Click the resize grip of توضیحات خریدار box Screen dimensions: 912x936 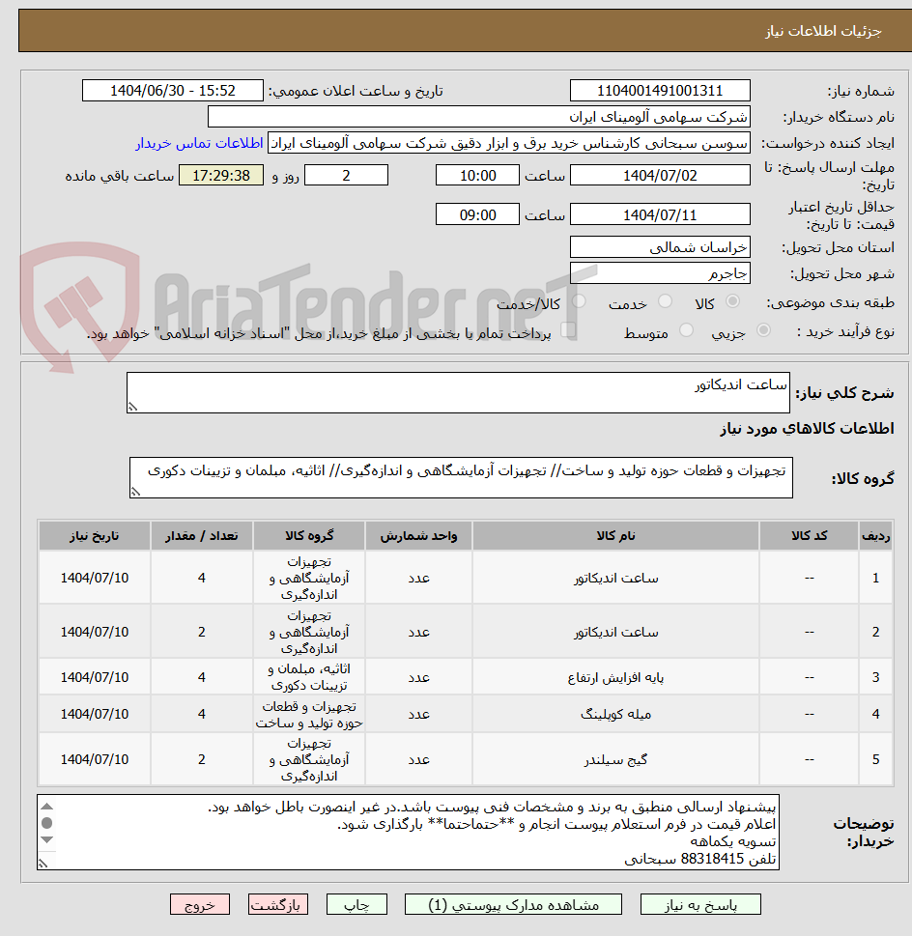click(42, 862)
